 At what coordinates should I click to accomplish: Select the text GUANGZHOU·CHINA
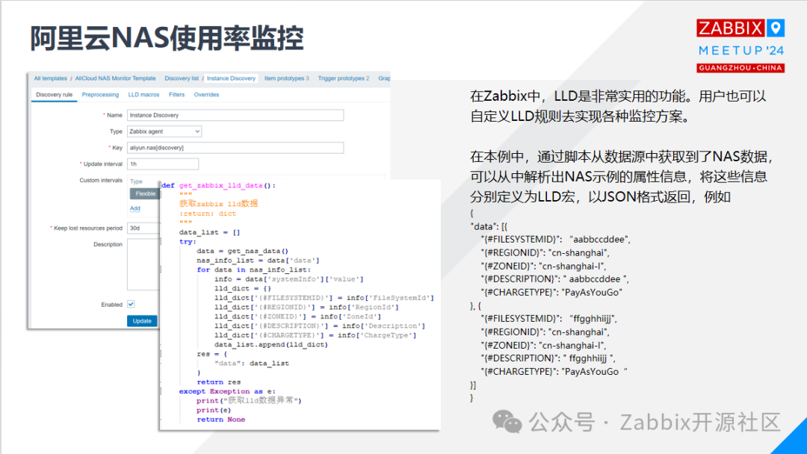[740, 68]
